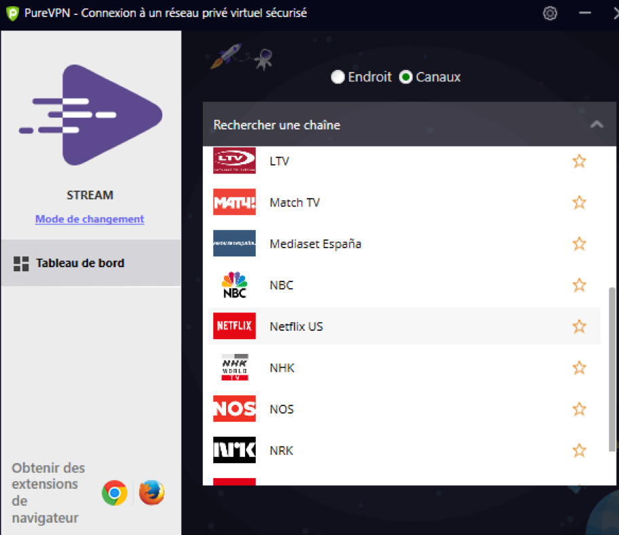Open the Firefox browser extension icon
Screen dimensions: 619x535
click(151, 492)
